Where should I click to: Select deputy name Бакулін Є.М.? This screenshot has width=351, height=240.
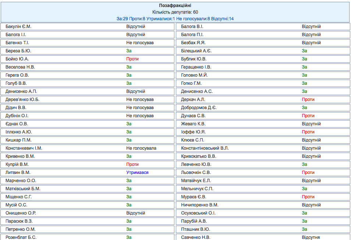point(21,27)
